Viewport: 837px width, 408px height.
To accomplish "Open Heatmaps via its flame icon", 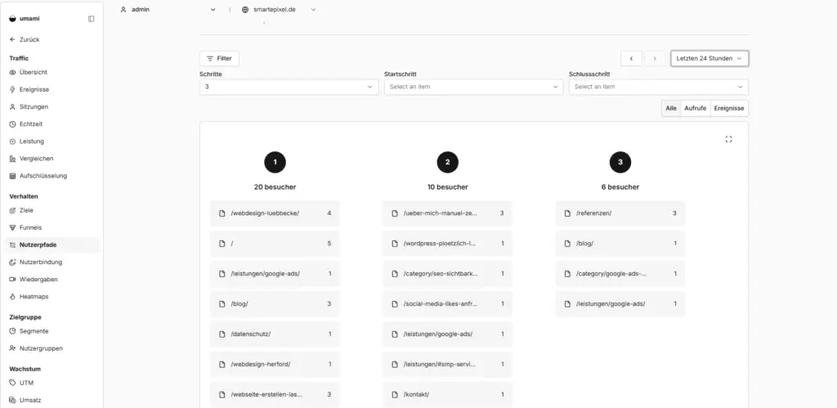I will [13, 296].
